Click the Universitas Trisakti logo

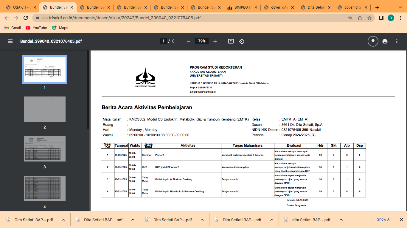145,78
